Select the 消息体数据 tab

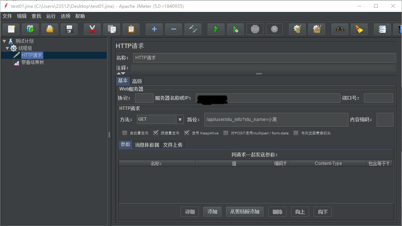coord(147,145)
